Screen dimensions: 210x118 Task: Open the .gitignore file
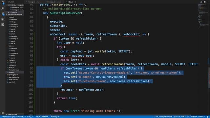[12, 65]
